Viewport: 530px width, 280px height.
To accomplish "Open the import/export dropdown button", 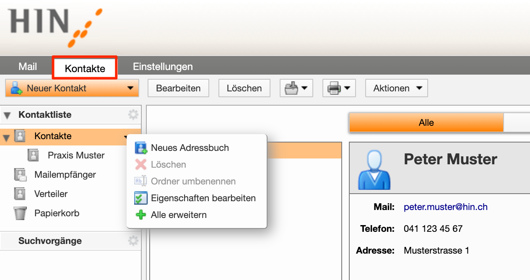I will (296, 88).
